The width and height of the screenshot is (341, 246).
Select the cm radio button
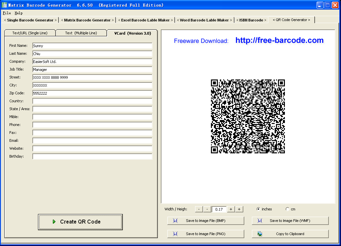click(287, 209)
